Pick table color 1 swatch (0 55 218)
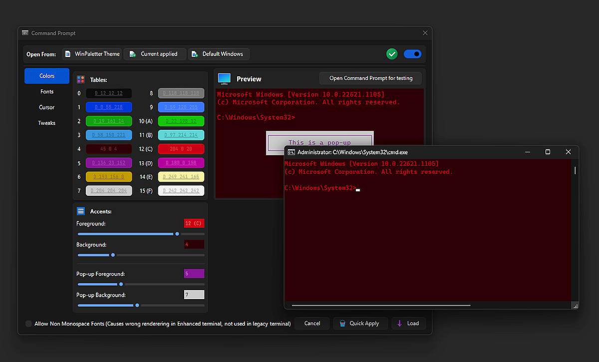 point(109,107)
